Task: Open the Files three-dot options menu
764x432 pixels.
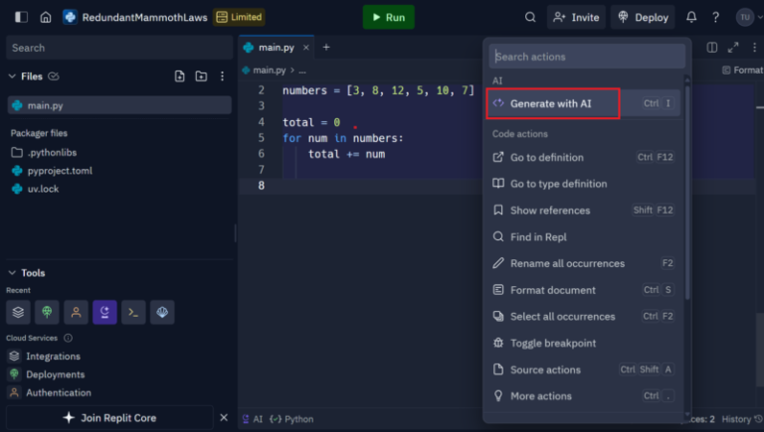Action: (x=222, y=76)
